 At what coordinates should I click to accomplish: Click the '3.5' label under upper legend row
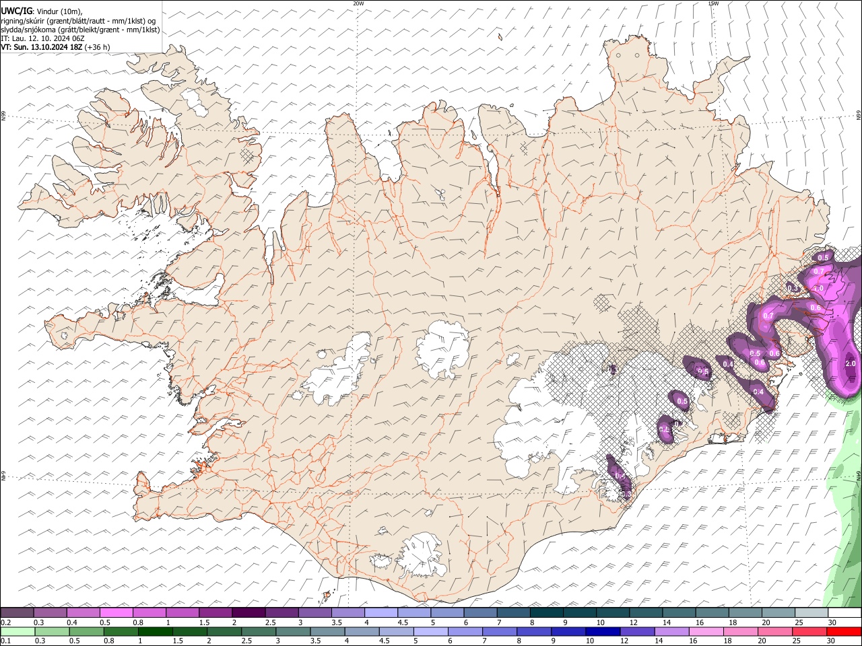tap(337, 622)
